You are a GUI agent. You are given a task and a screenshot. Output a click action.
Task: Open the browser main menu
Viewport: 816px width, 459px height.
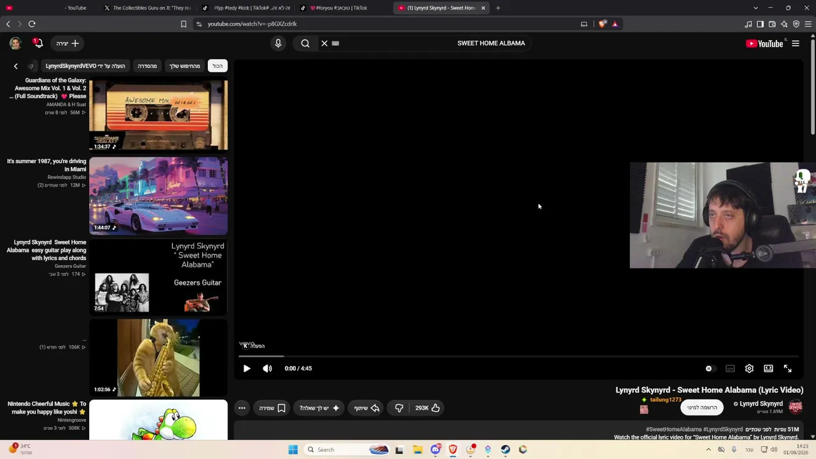(808, 24)
